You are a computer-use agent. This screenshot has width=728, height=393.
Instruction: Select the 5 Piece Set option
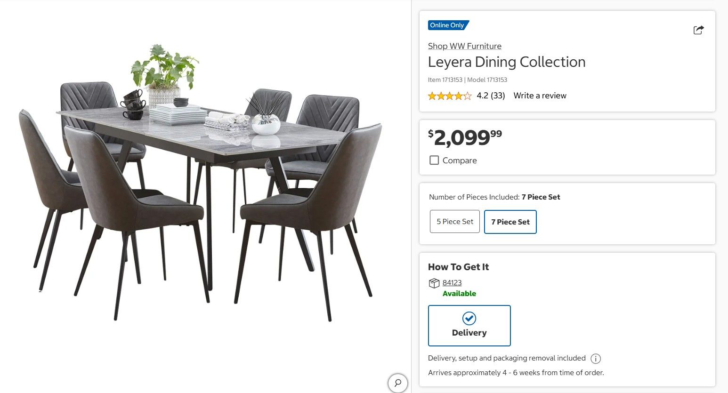(x=455, y=222)
